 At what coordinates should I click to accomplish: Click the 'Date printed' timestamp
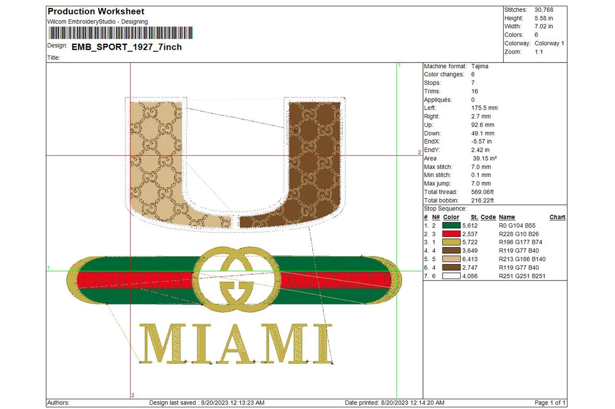(x=394, y=403)
